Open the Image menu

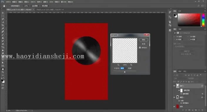[21, 2]
